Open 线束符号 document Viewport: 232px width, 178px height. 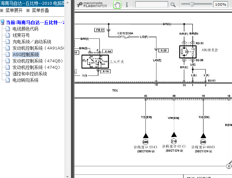point(21,35)
